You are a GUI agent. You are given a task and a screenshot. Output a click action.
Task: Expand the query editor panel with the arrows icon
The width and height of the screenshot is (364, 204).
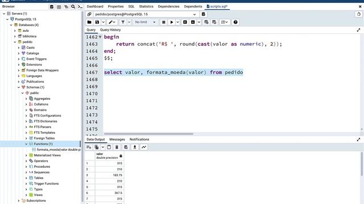click(358, 30)
